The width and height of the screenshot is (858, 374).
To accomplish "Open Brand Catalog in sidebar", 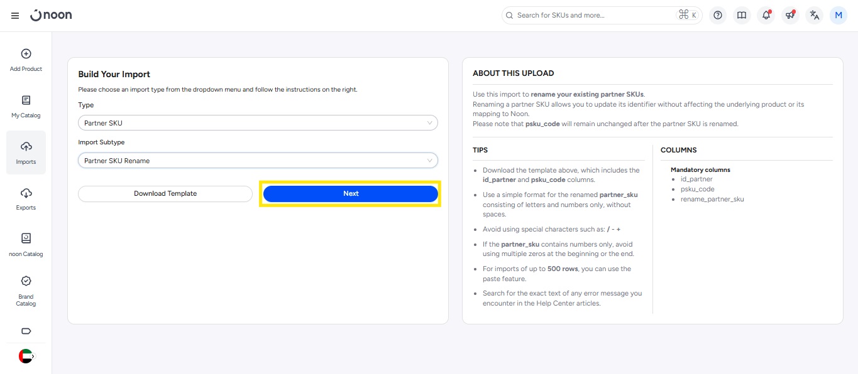I will point(26,291).
